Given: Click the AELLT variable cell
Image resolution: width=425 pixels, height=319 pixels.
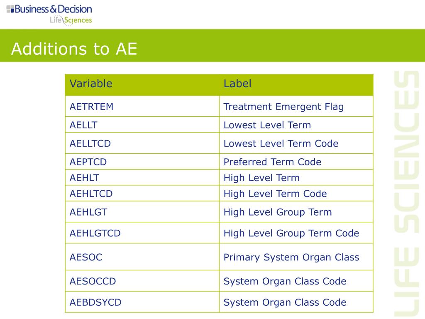Looking at the screenshot, I should coord(142,125).
